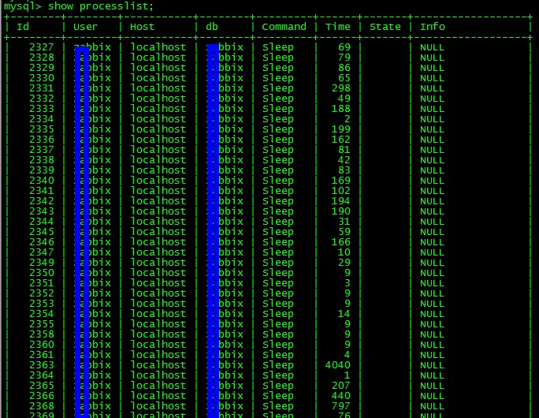This screenshot has height=418, width=539.
Task: Click 'Sleep' in row 2358
Action: pyautogui.click(x=277, y=334)
